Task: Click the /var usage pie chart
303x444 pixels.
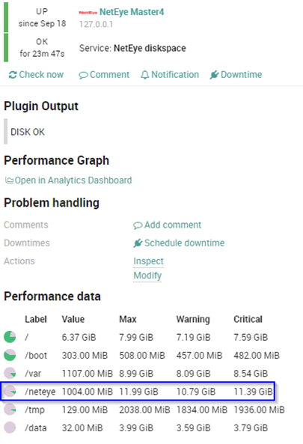Action: pos(10,373)
